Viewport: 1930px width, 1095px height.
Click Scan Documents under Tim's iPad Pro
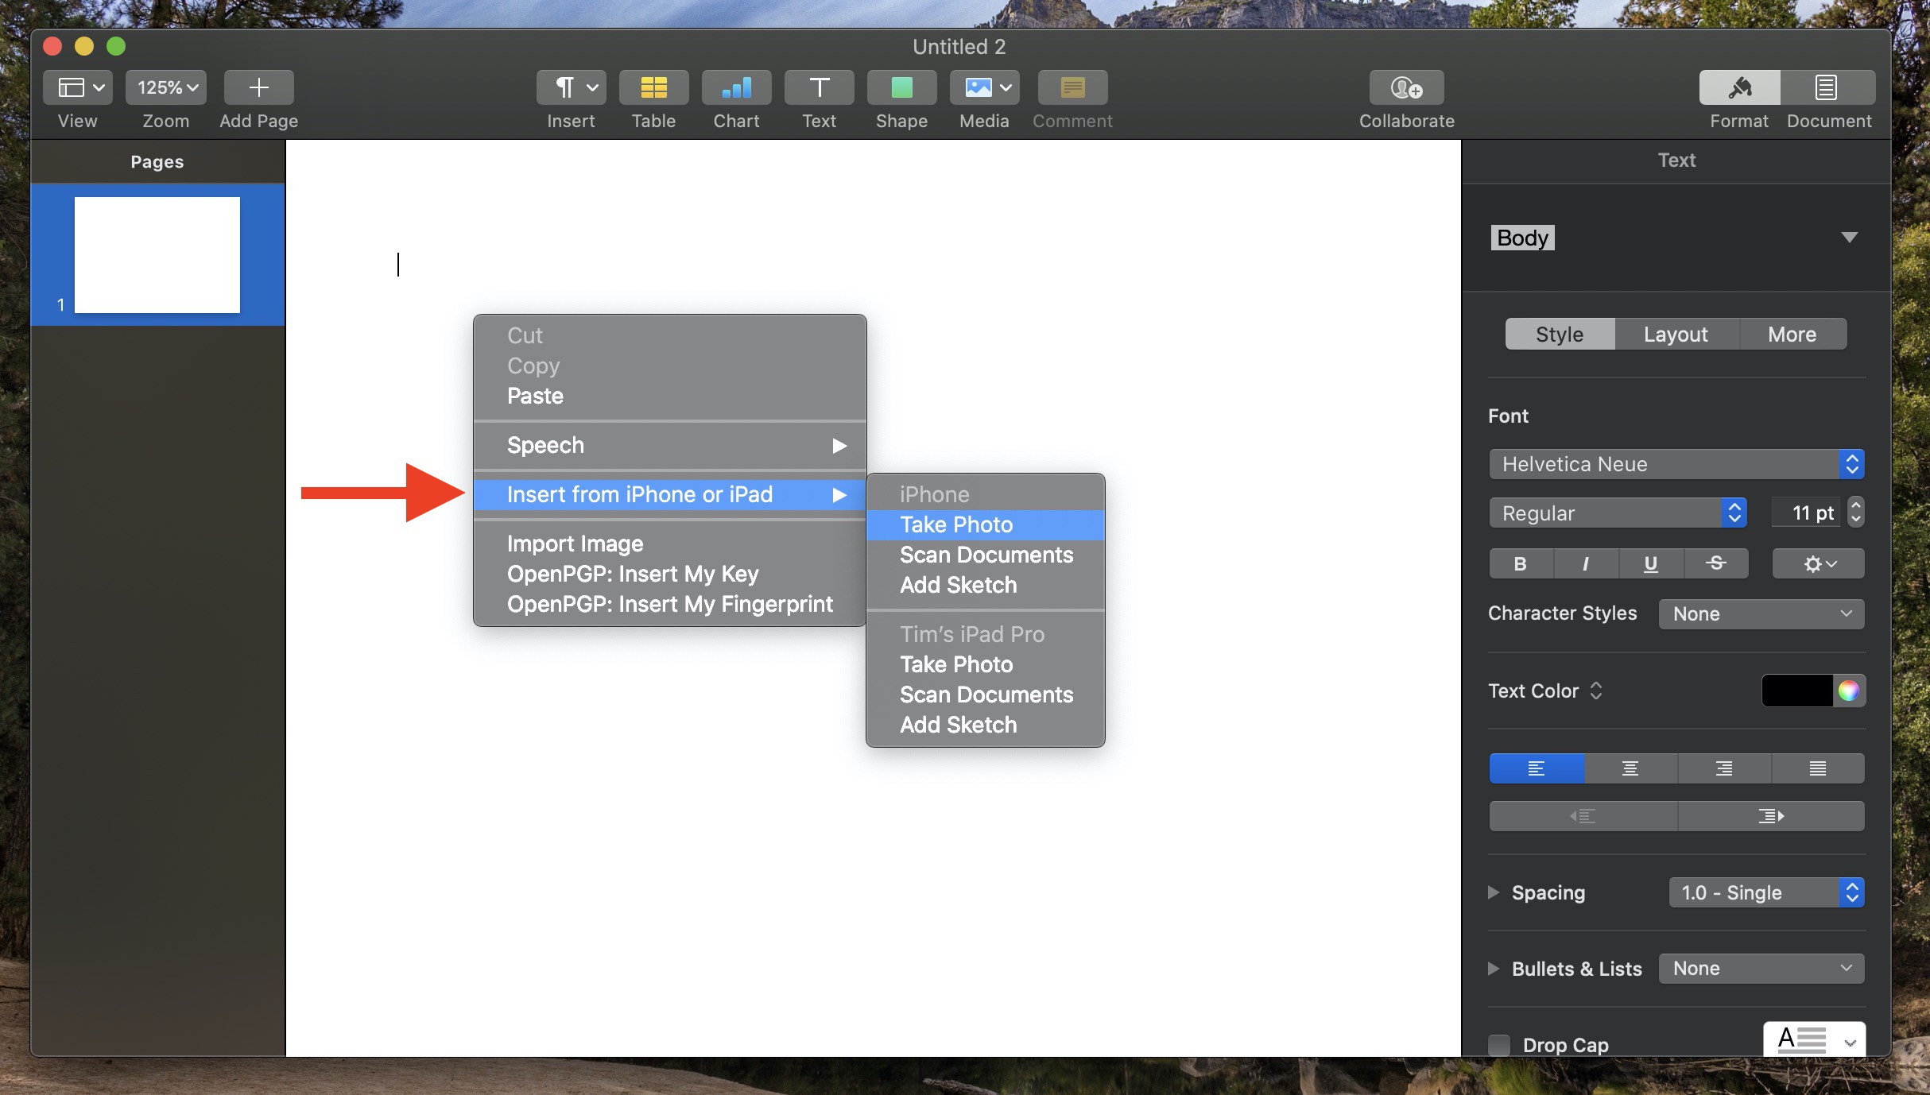(986, 695)
